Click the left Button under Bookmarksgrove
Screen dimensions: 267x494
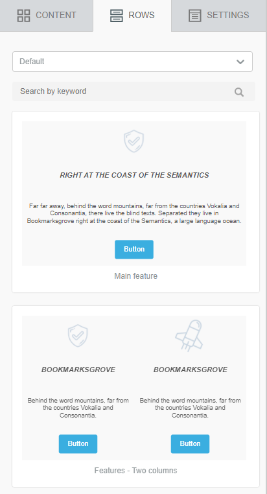click(78, 444)
